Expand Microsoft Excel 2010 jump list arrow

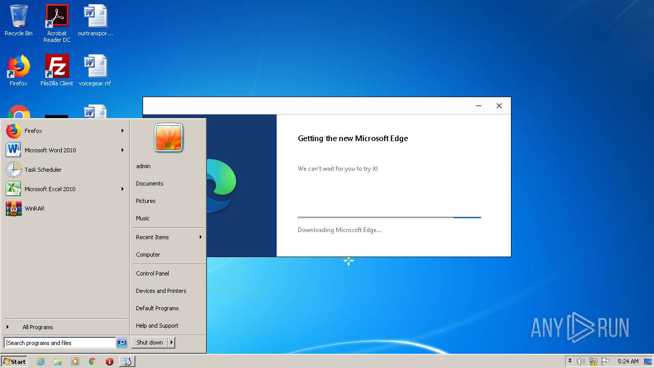pyautogui.click(x=123, y=189)
